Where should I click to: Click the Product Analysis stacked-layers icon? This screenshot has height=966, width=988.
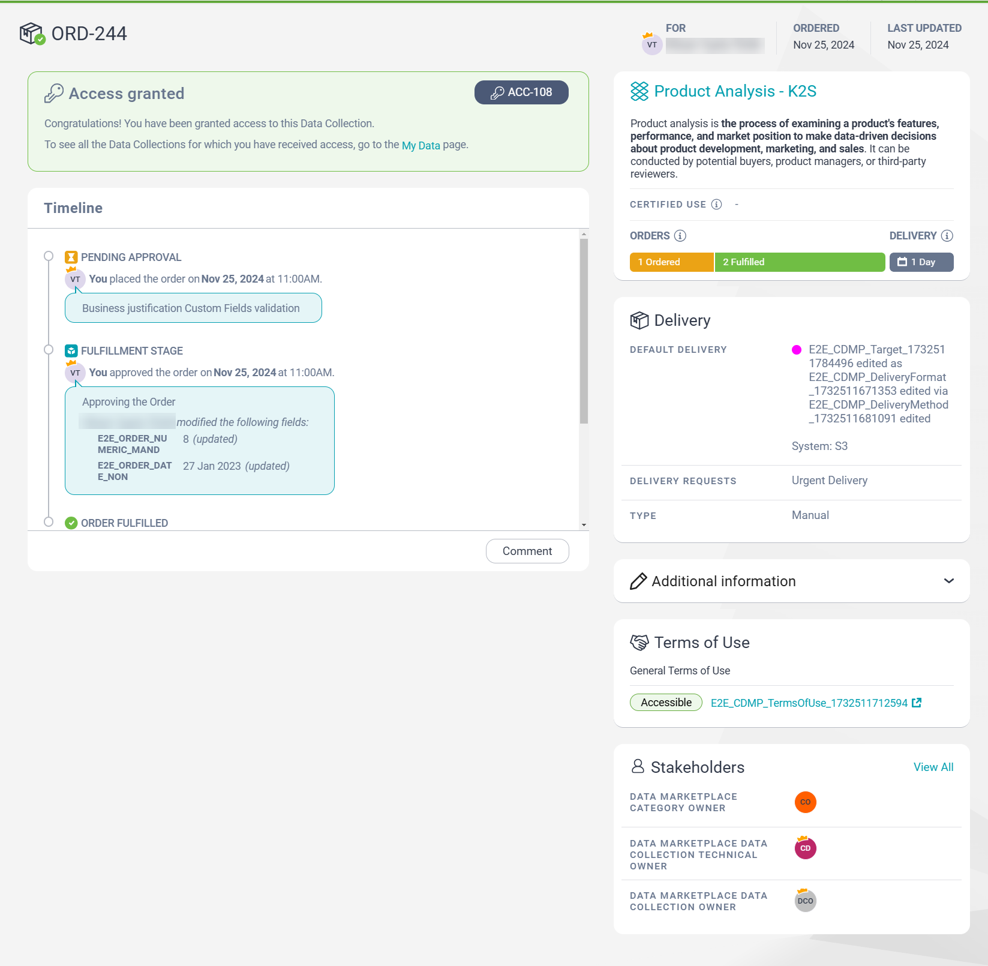click(639, 91)
